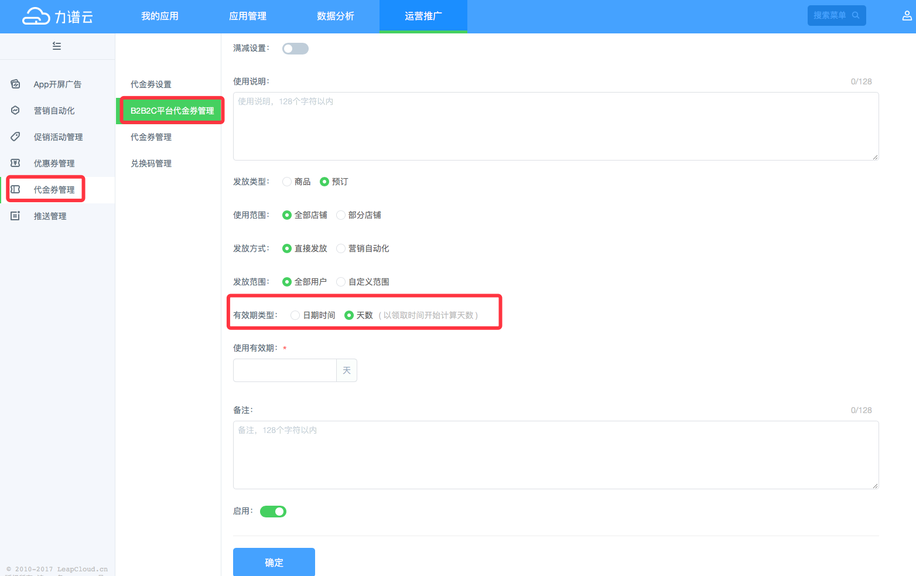Viewport: 916px width, 576px height.
Task: Open 促销活动管理 in the sidebar
Action: (x=57, y=137)
